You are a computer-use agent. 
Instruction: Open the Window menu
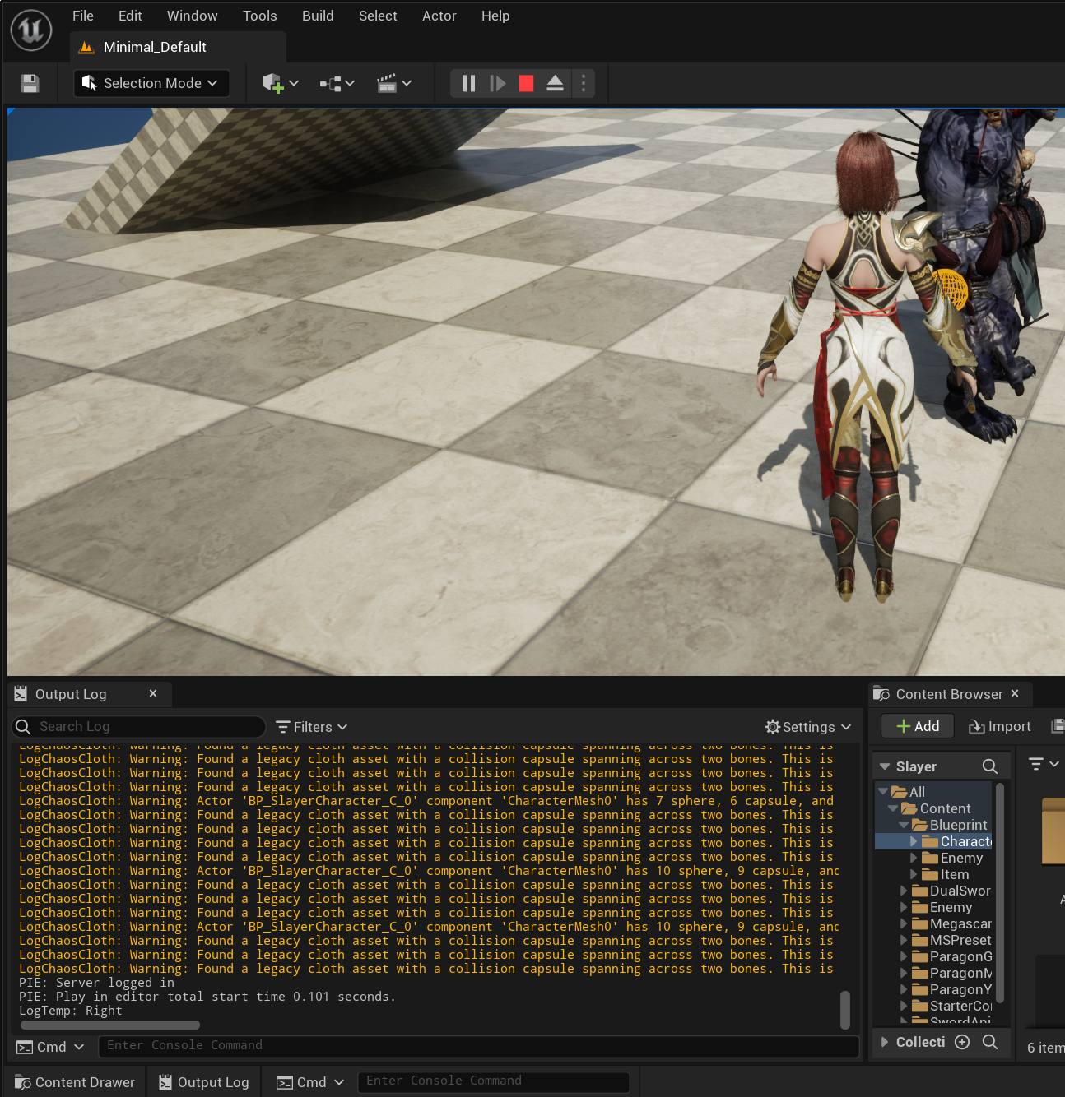click(193, 16)
